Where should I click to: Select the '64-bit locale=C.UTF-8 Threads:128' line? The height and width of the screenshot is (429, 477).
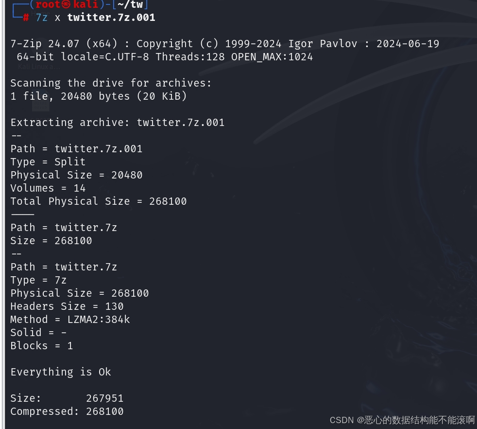point(165,57)
